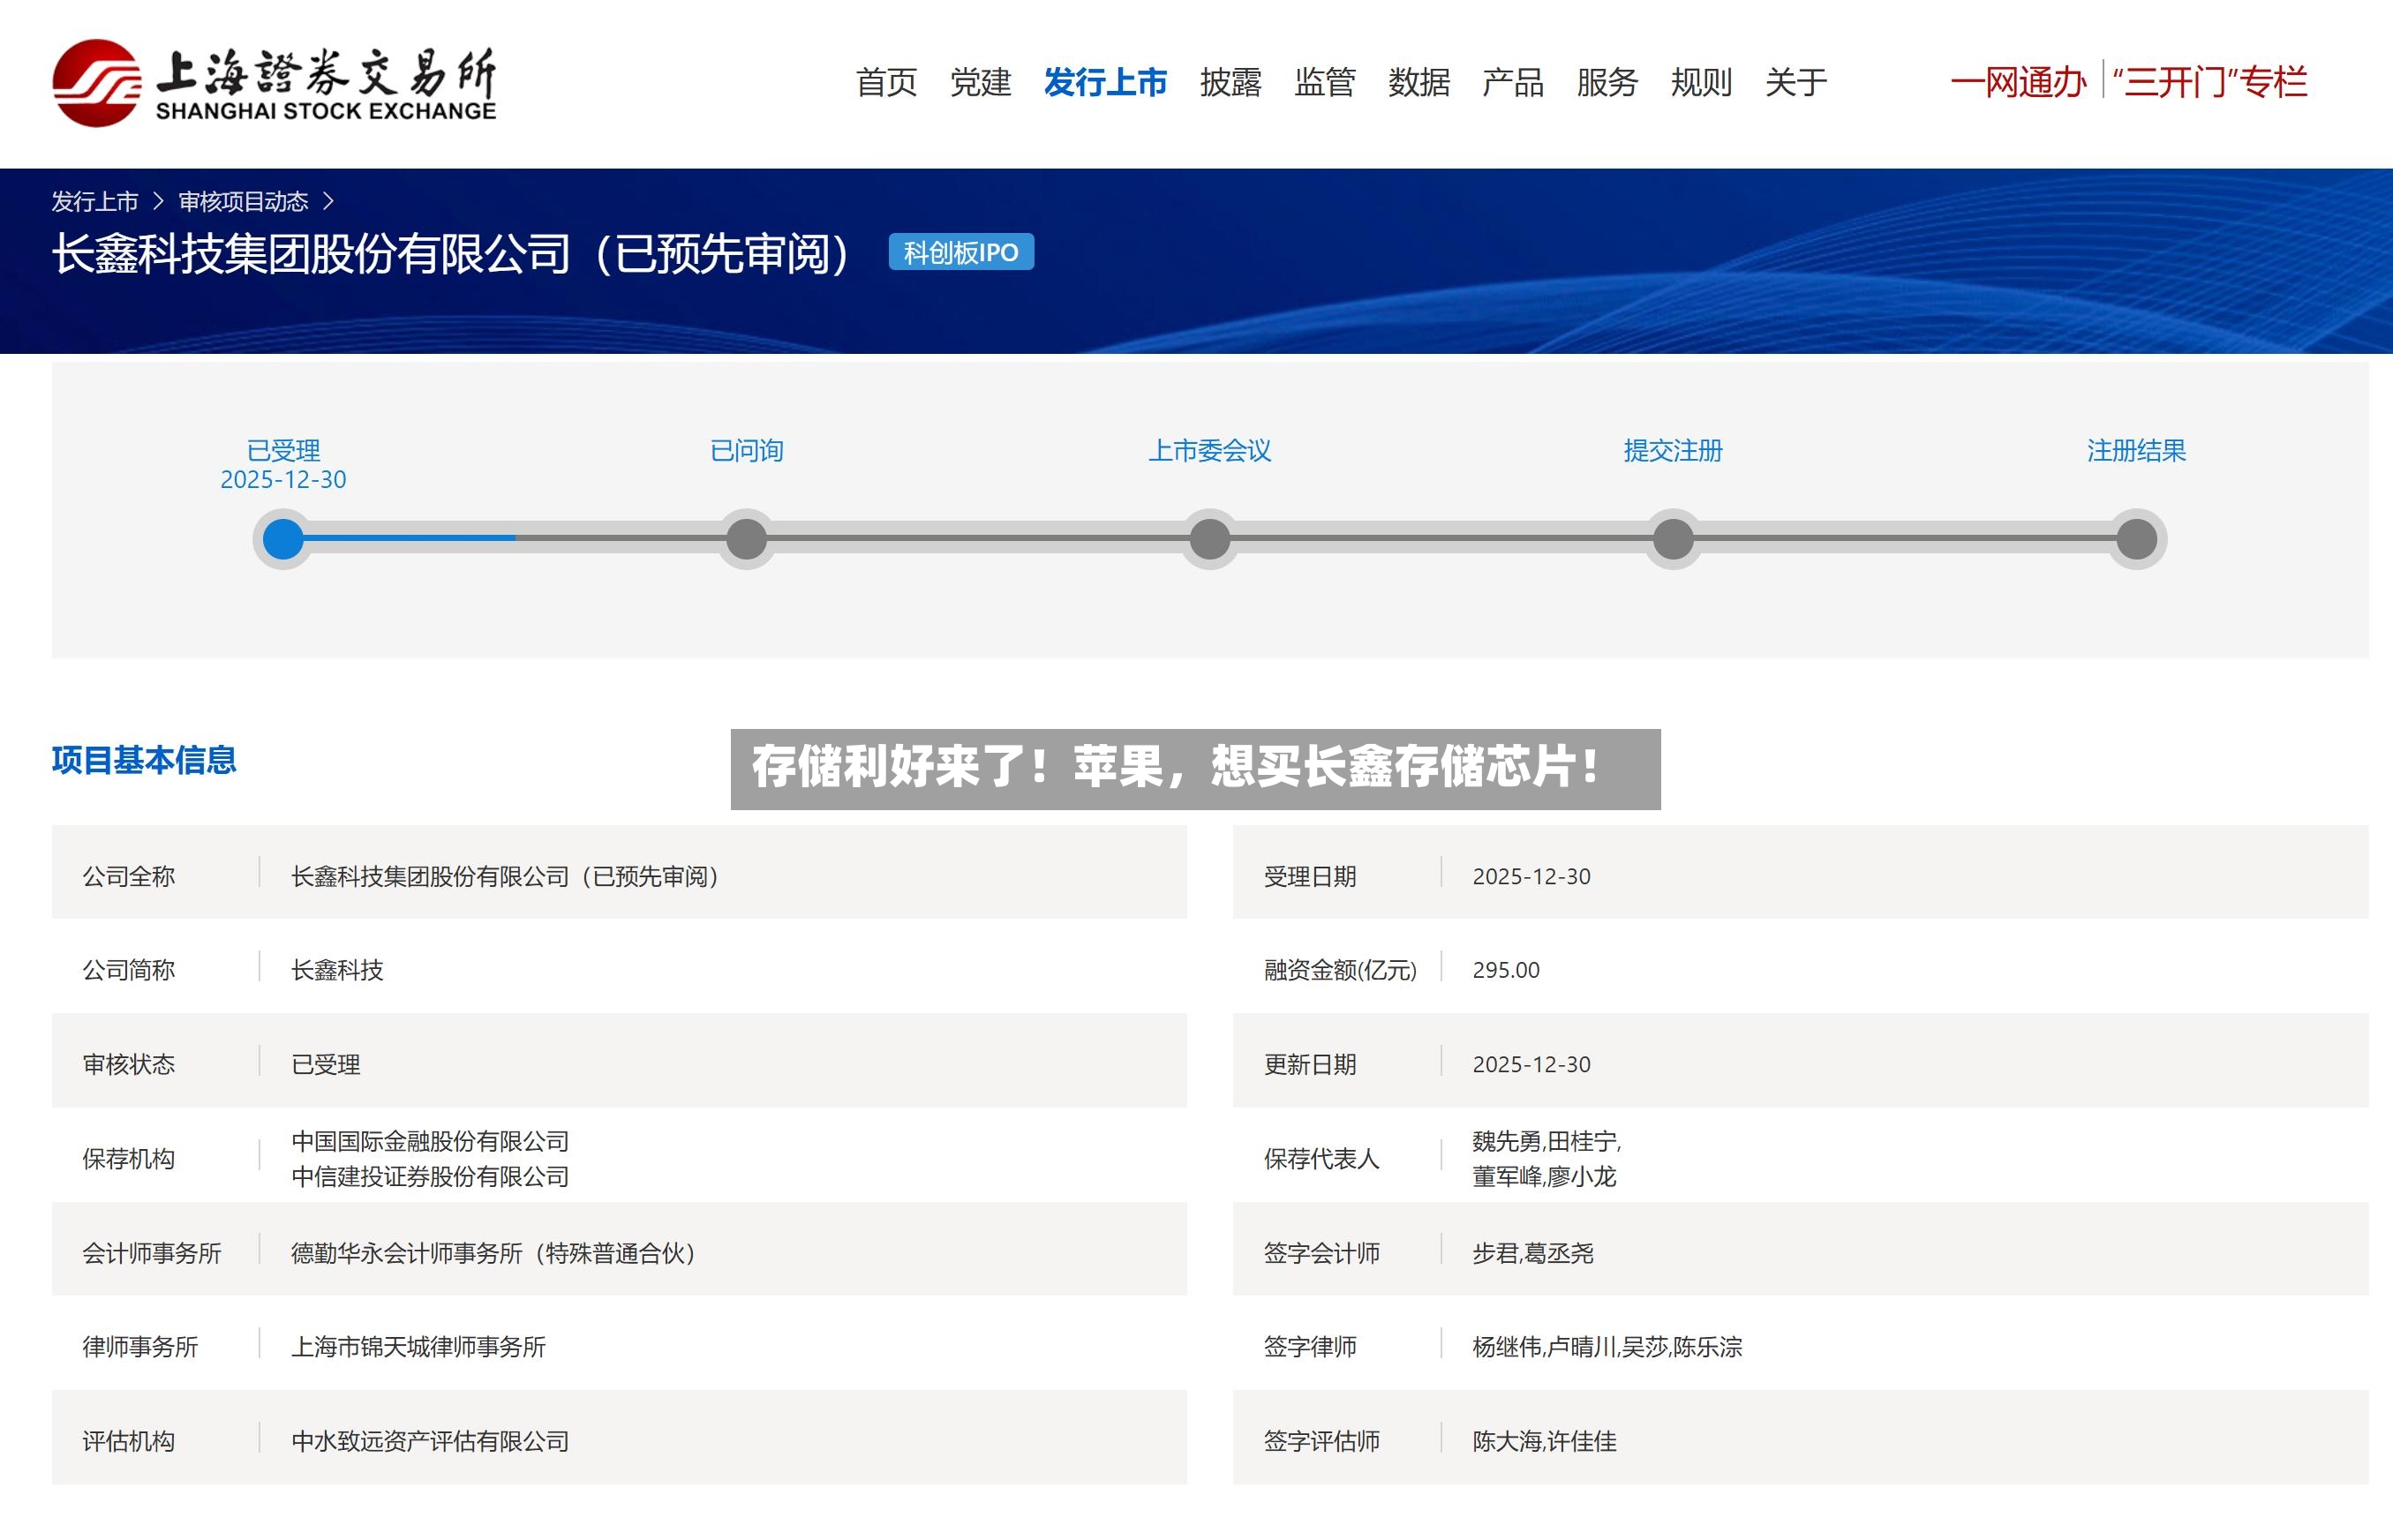Click sponsor representatives 魏先勇,田桂宁
Image resolution: width=2393 pixels, height=1540 pixels.
pos(1546,1141)
